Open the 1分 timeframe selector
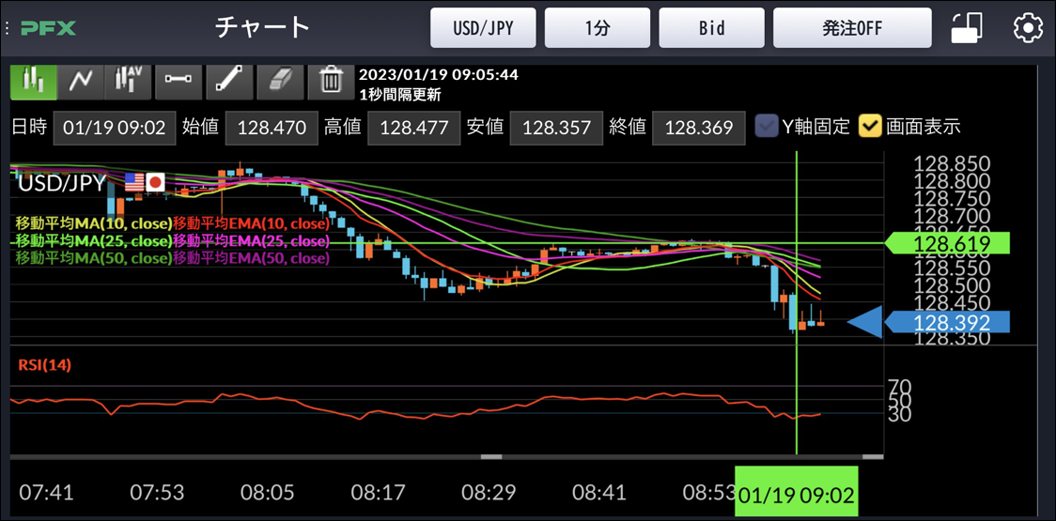Image resolution: width=1056 pixels, height=521 pixels. pyautogui.click(x=598, y=27)
